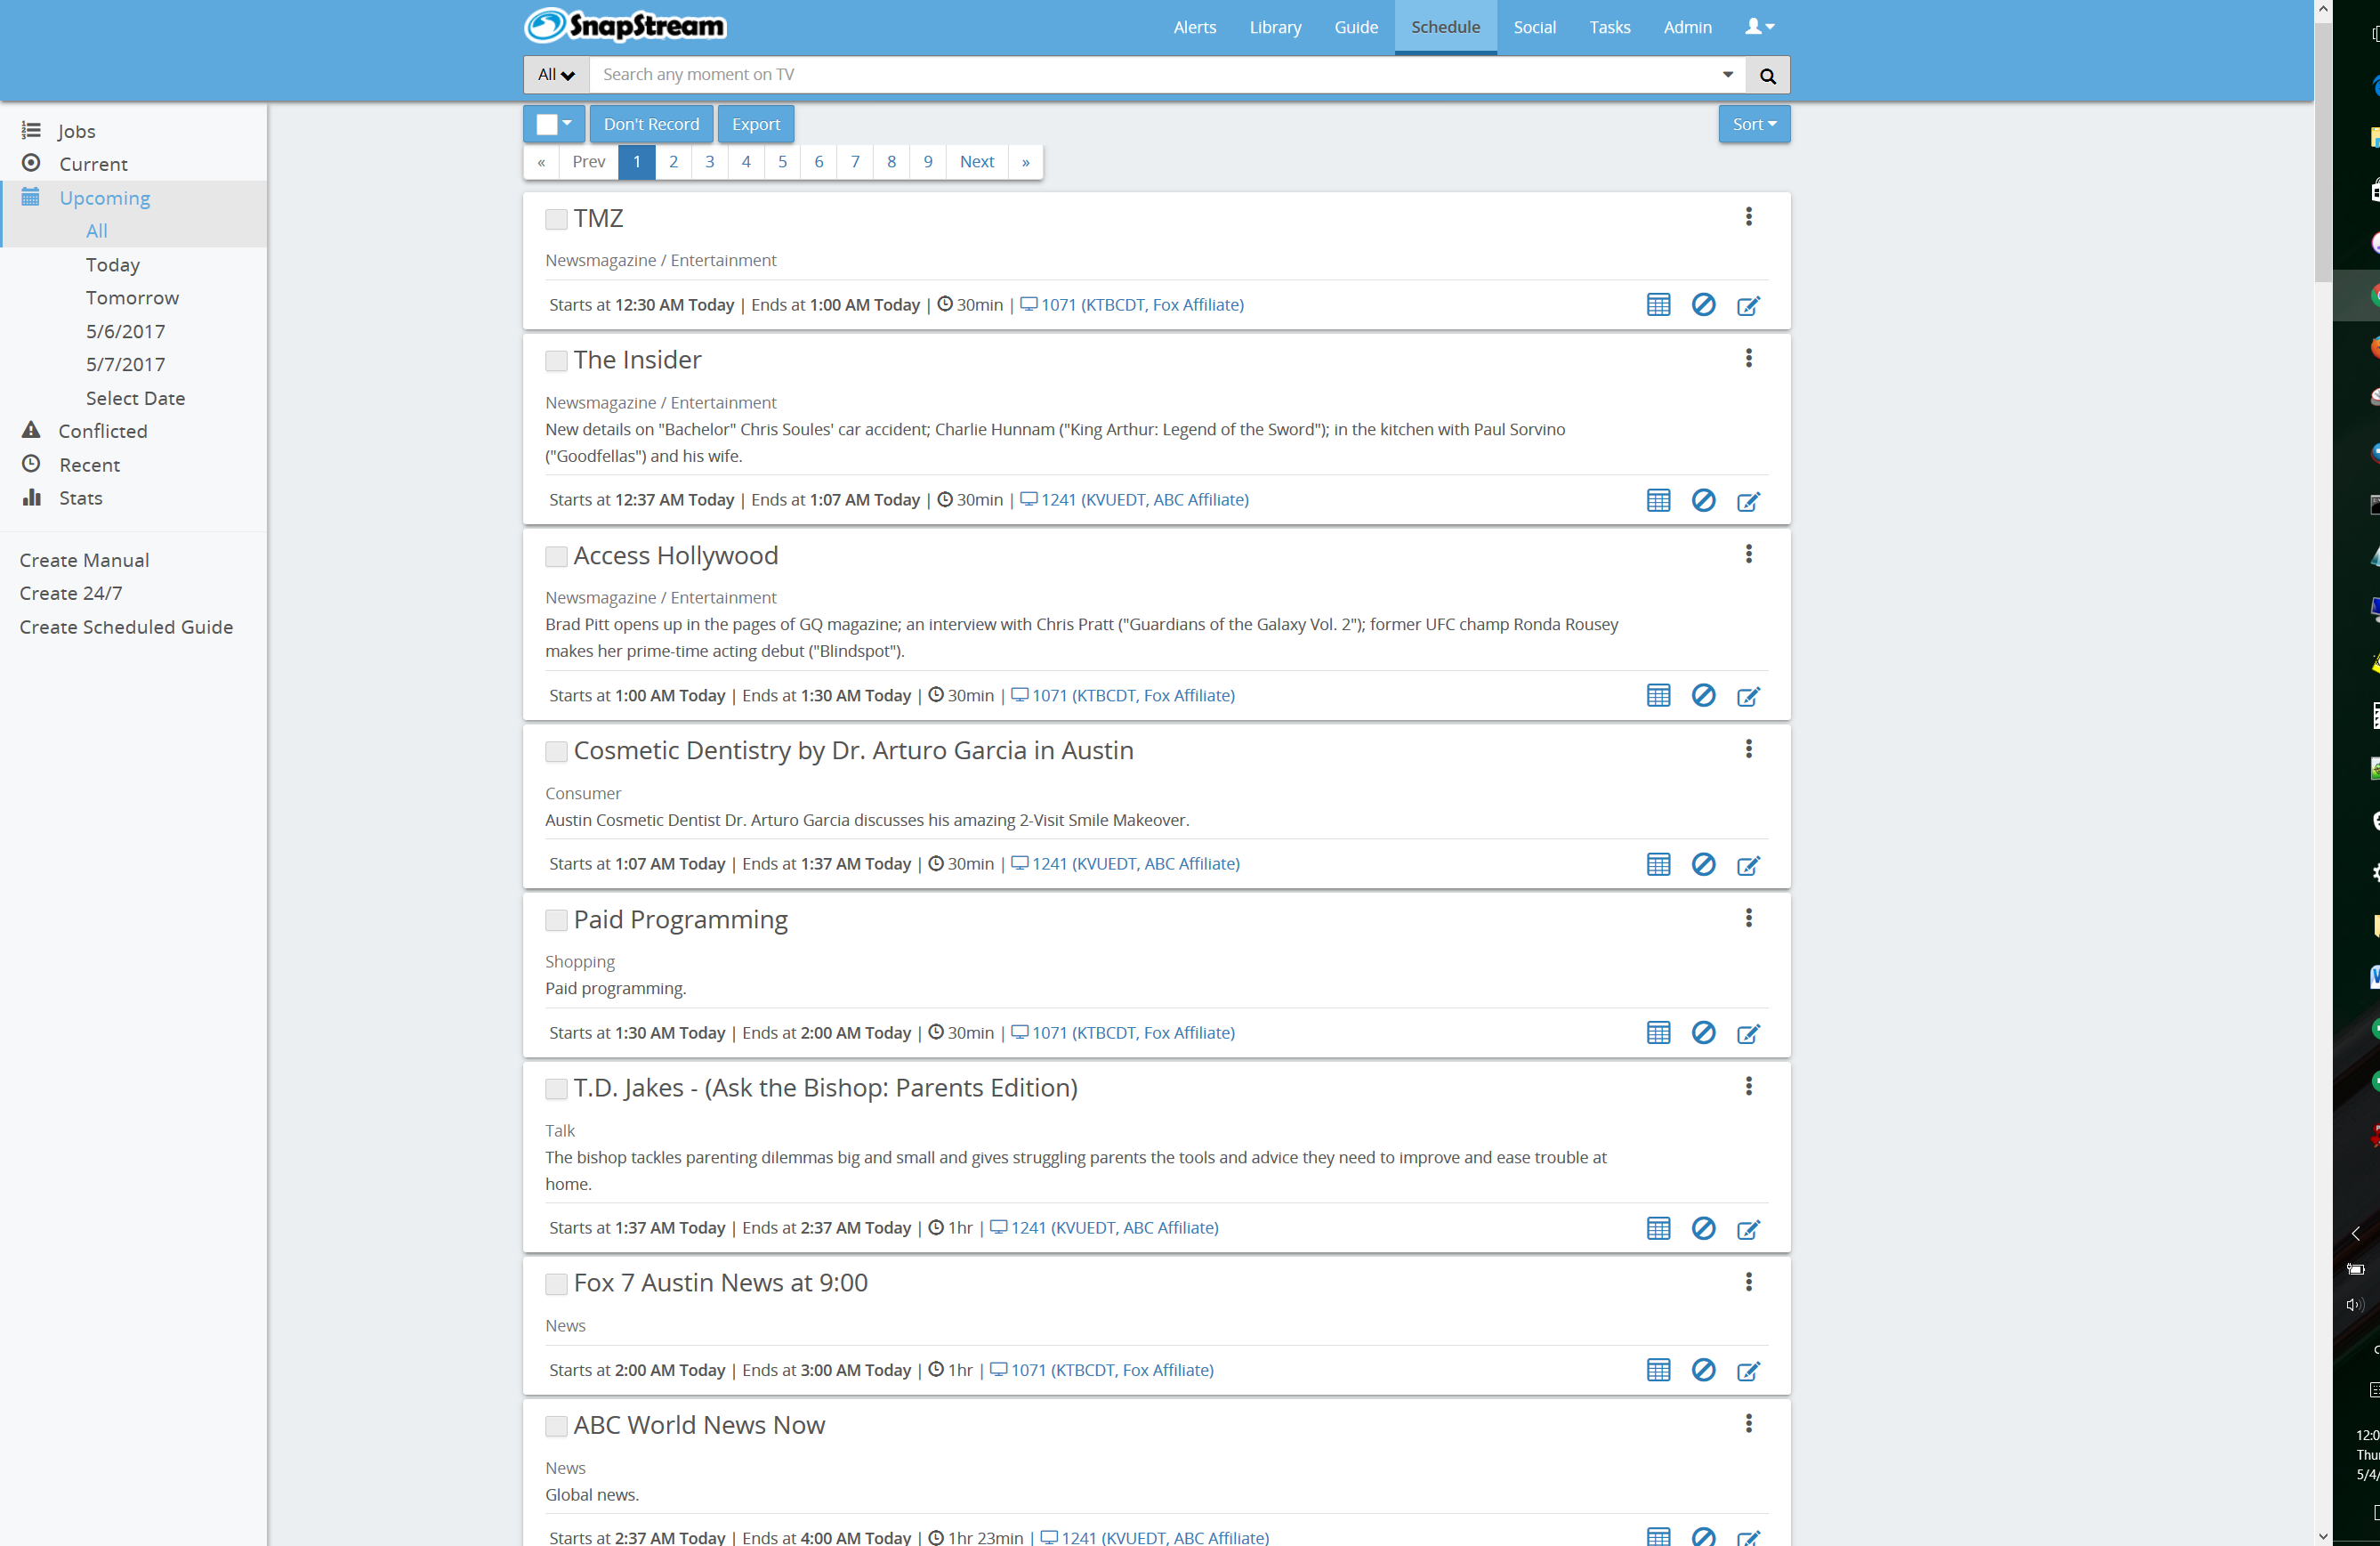This screenshot has height=1546, width=2380.
Task: Check Cosmetic Dentistry checkbox
Action: point(556,751)
